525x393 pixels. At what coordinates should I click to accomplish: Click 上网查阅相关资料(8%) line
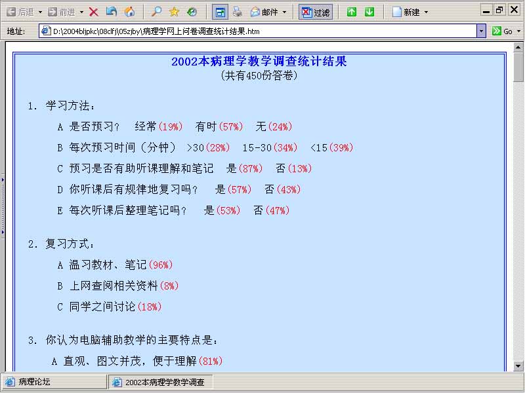click(x=118, y=286)
